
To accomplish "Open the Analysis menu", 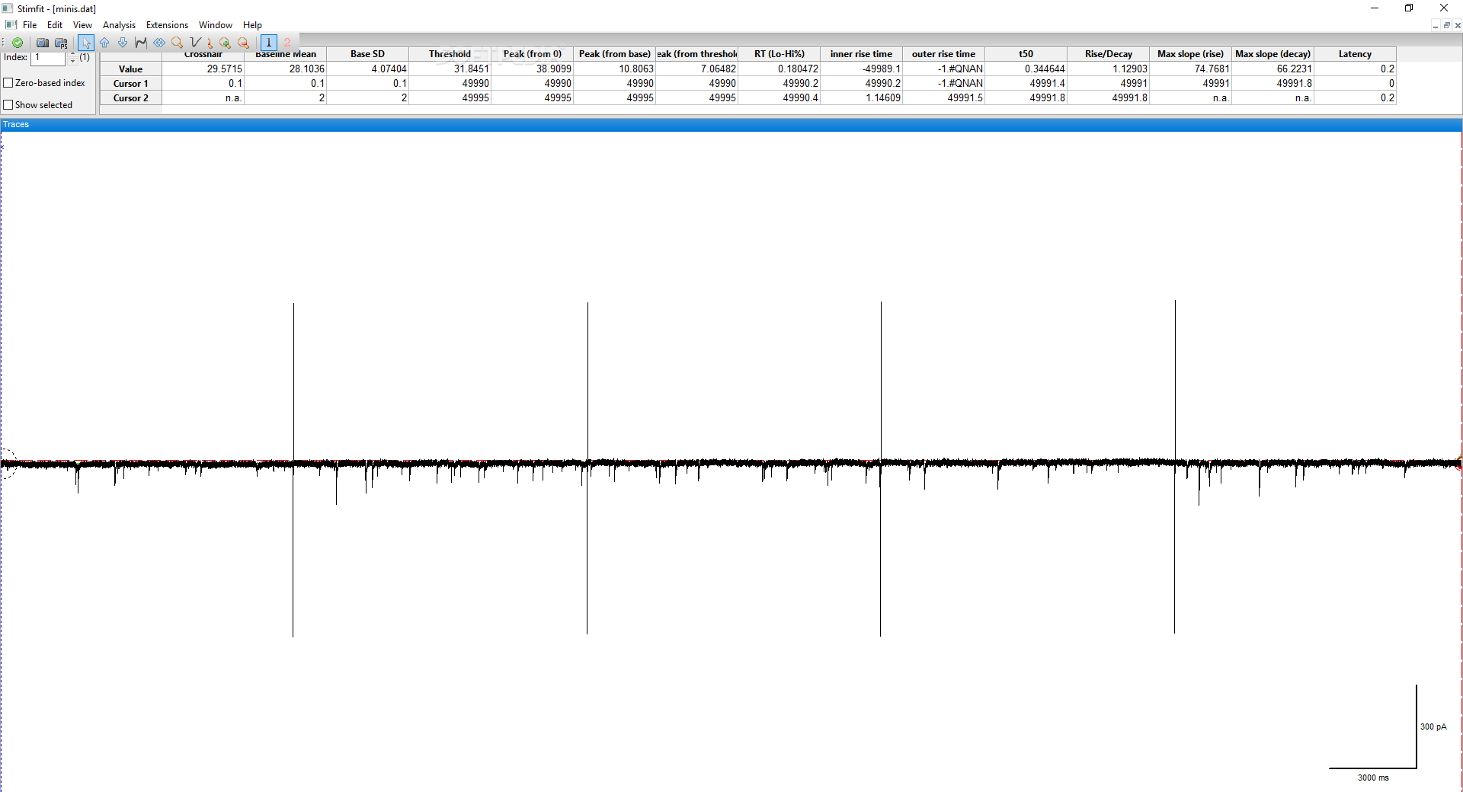I will tap(119, 25).
